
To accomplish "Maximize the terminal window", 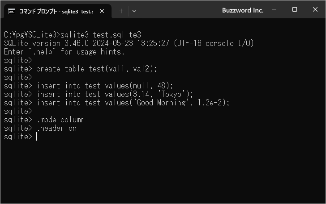I will [x=295, y=10].
